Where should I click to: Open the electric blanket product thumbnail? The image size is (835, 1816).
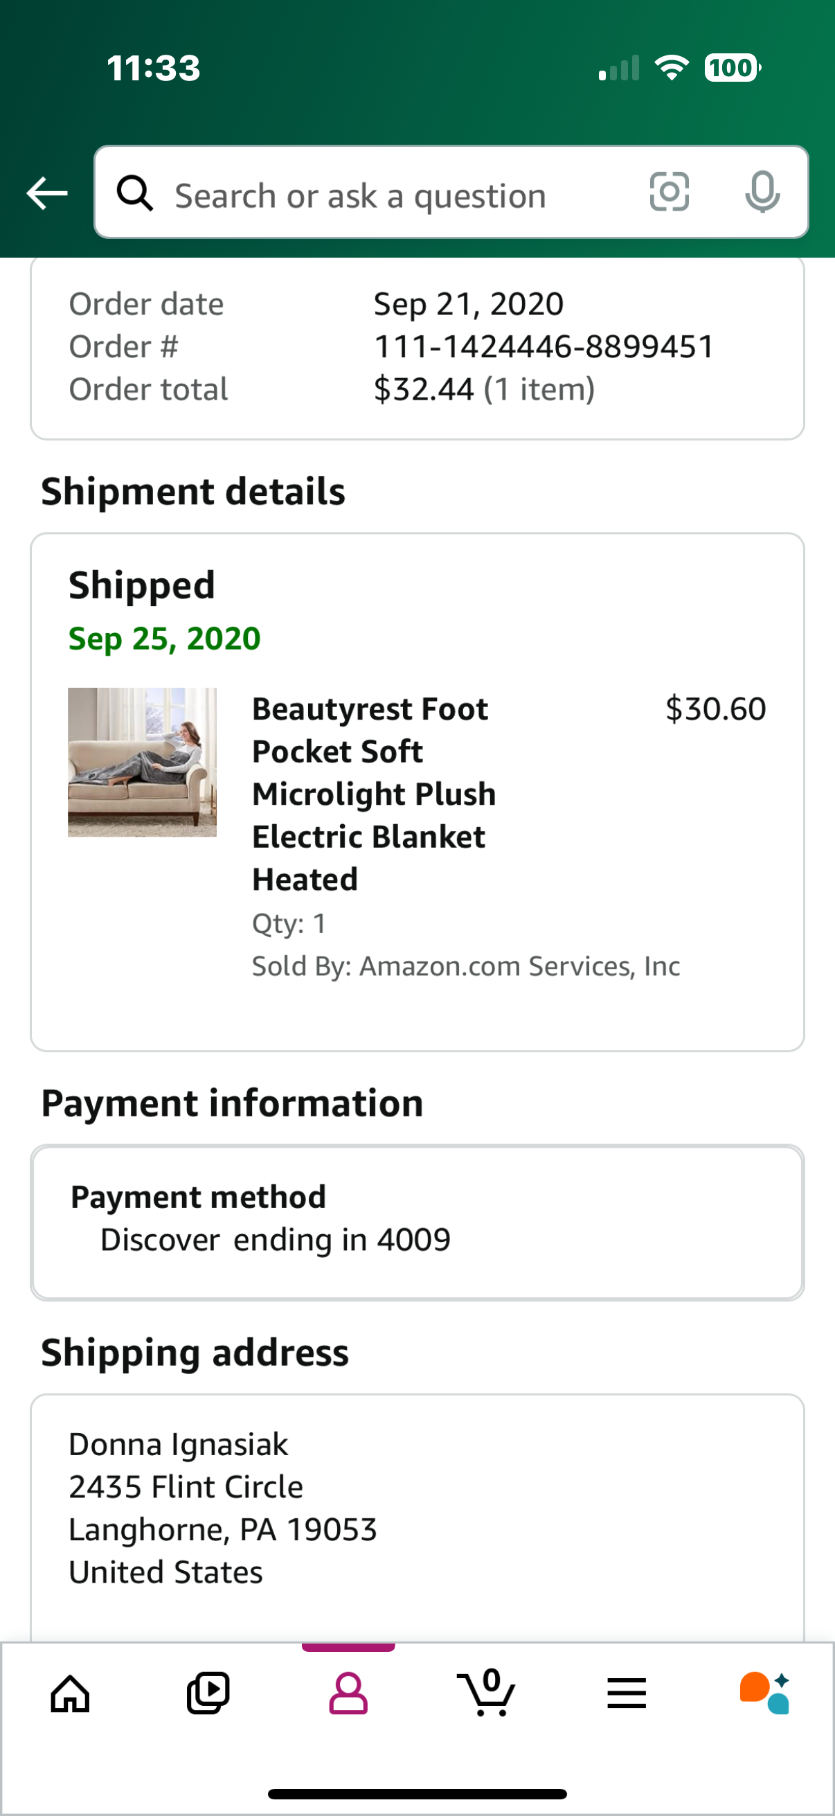tap(143, 762)
